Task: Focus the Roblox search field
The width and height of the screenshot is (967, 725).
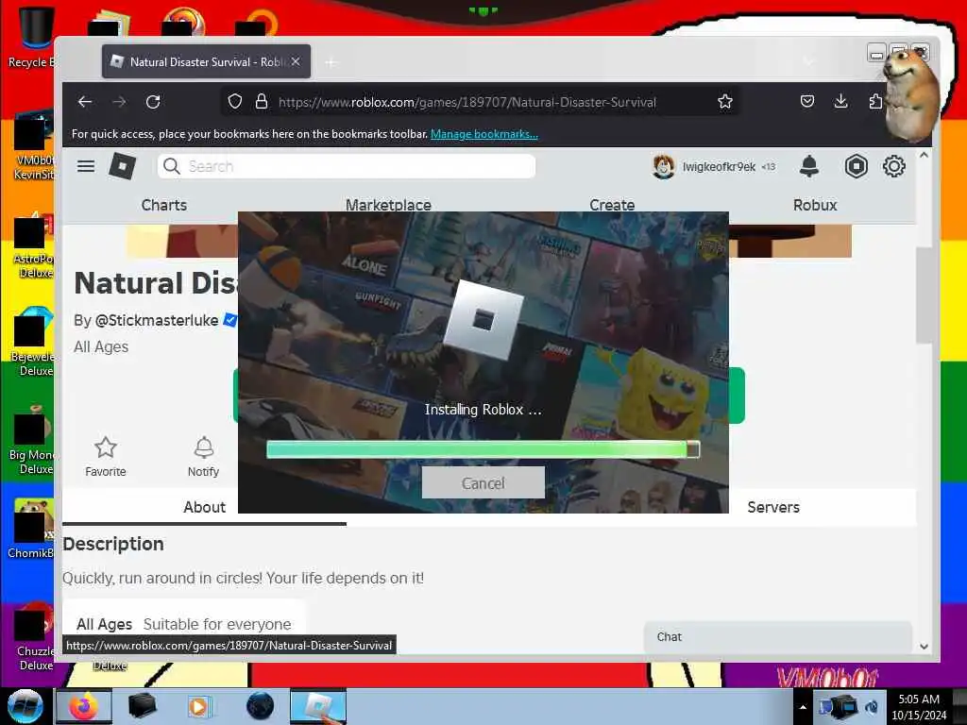Action: [347, 166]
